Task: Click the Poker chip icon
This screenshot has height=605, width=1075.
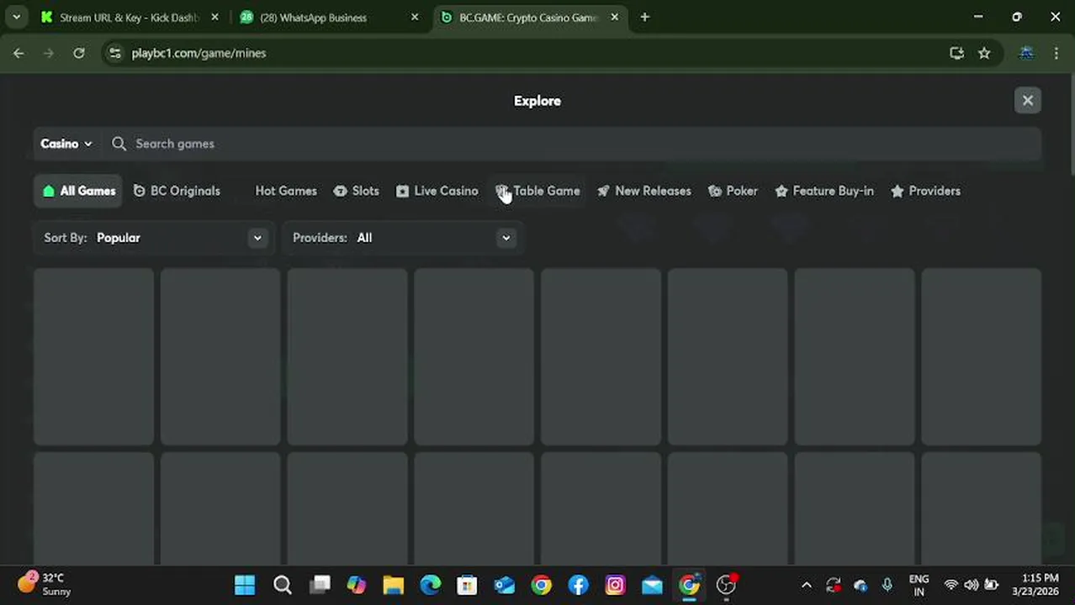Action: pyautogui.click(x=714, y=191)
